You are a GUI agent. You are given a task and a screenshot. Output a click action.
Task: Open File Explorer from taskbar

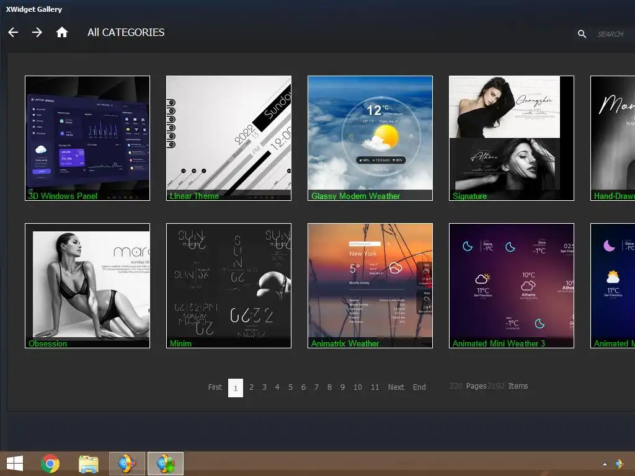click(x=88, y=464)
